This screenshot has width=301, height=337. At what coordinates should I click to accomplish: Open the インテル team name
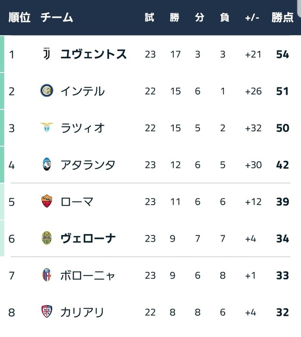coord(83,91)
